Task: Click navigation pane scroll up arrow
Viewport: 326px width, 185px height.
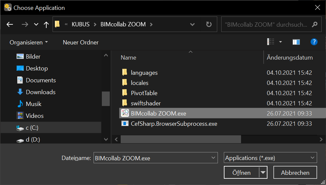Action: coord(106,55)
